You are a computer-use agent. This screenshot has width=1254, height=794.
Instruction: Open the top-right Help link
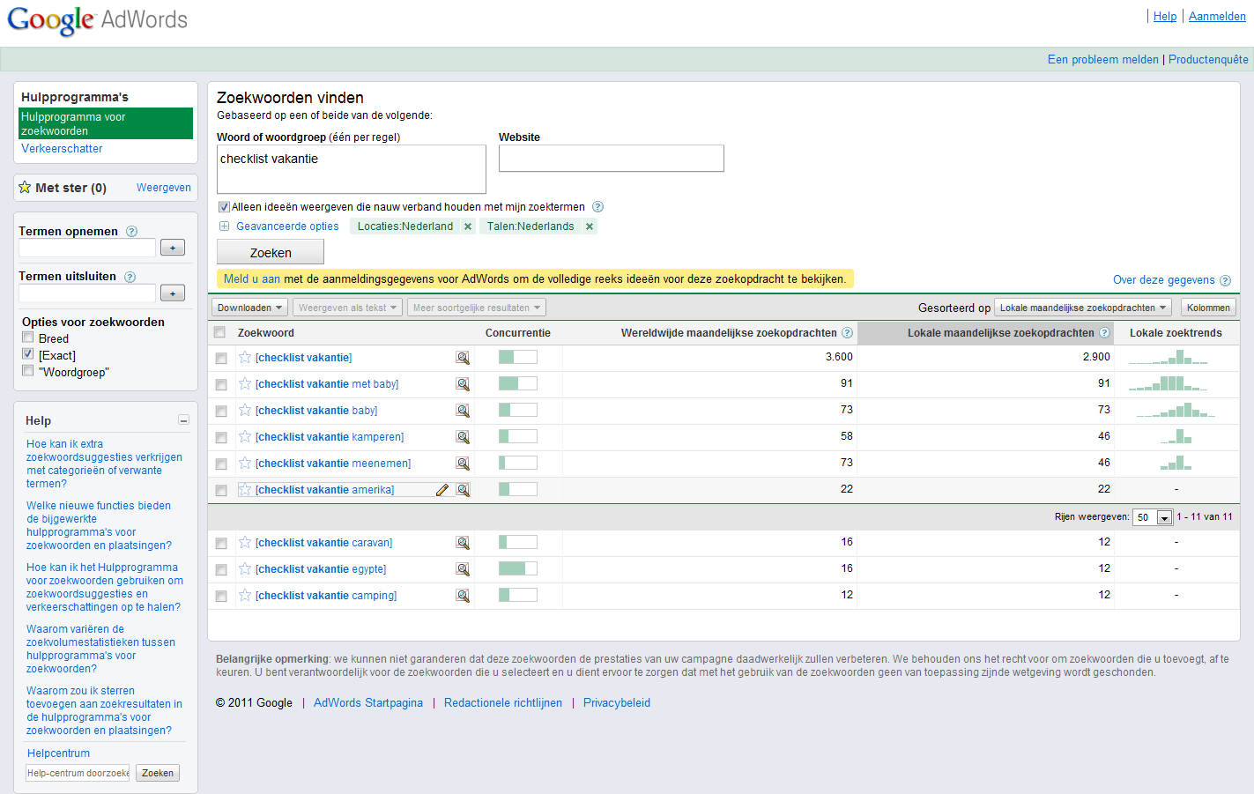[1165, 17]
